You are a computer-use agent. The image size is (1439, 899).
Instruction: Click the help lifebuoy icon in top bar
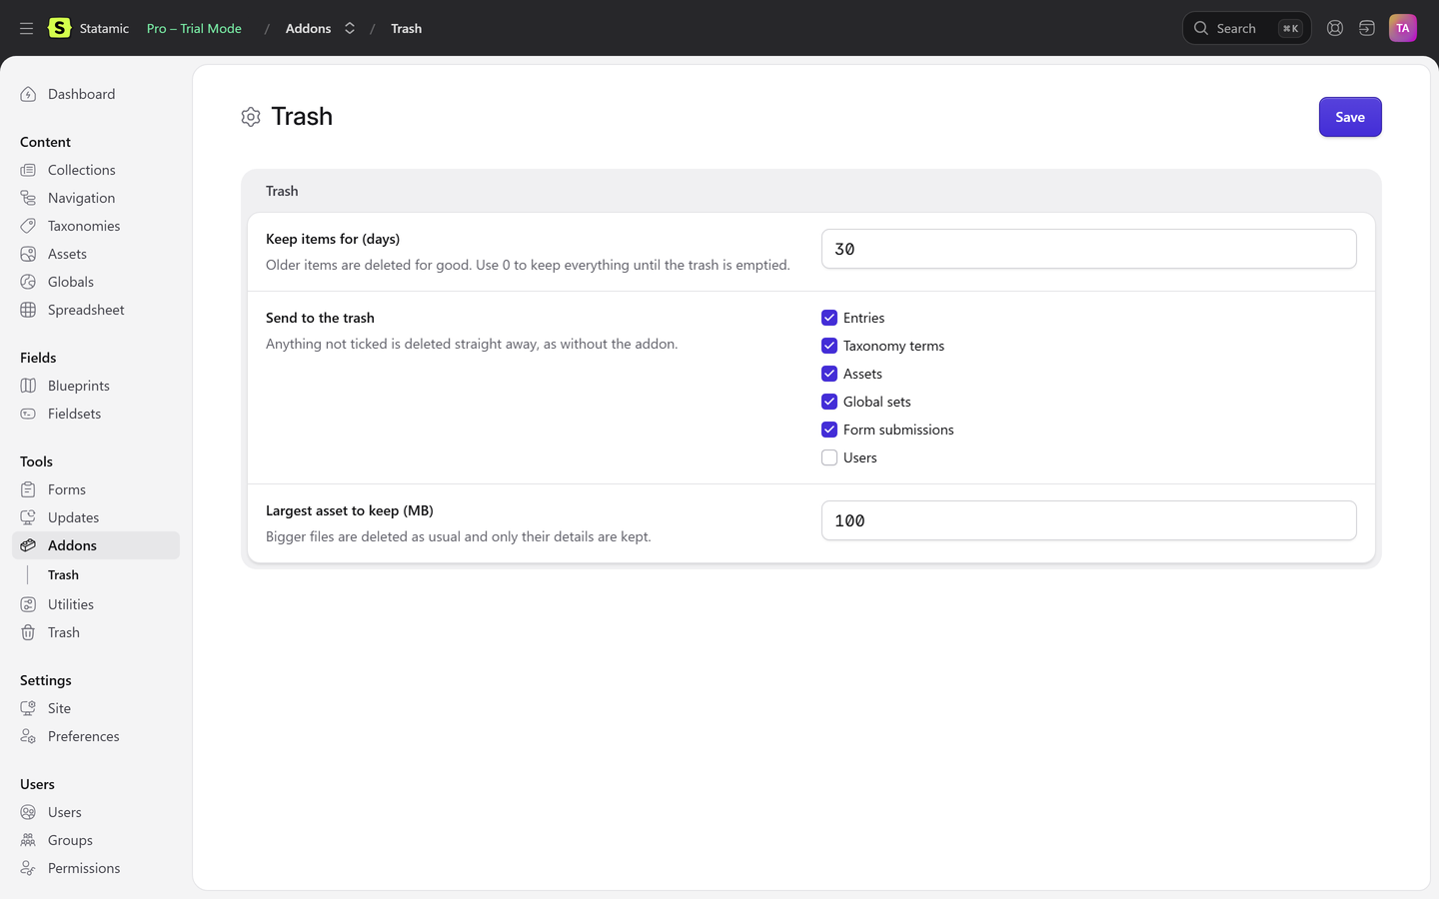[1335, 28]
